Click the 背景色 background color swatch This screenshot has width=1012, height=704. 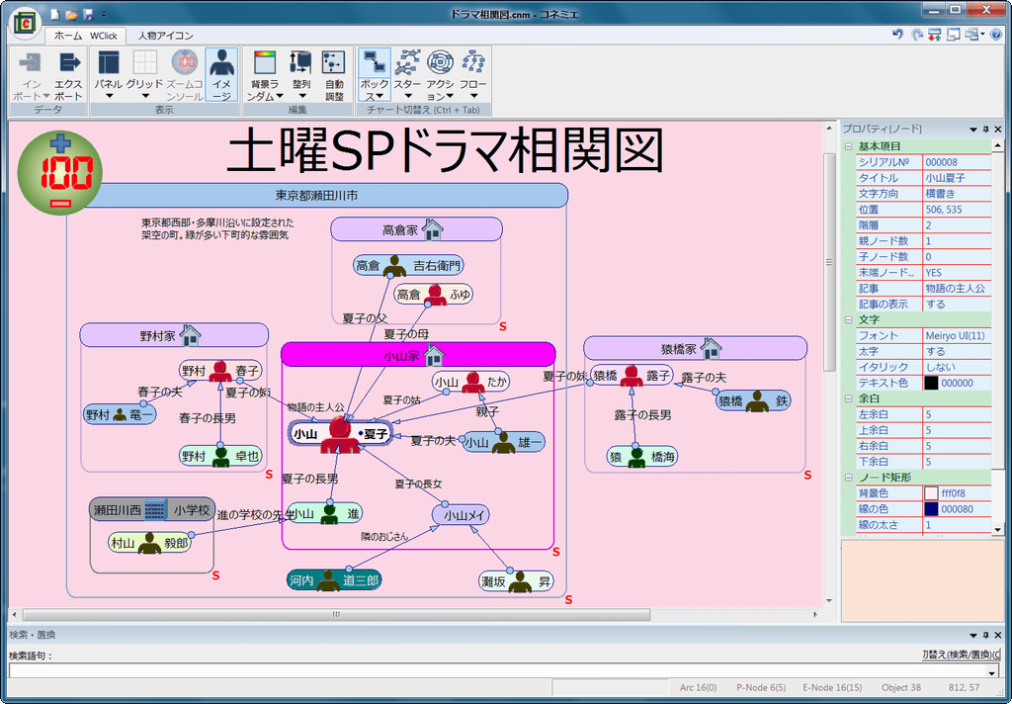coord(931,493)
